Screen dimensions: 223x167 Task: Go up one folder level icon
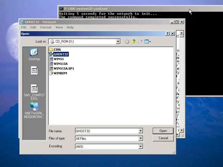click(x=134, y=41)
